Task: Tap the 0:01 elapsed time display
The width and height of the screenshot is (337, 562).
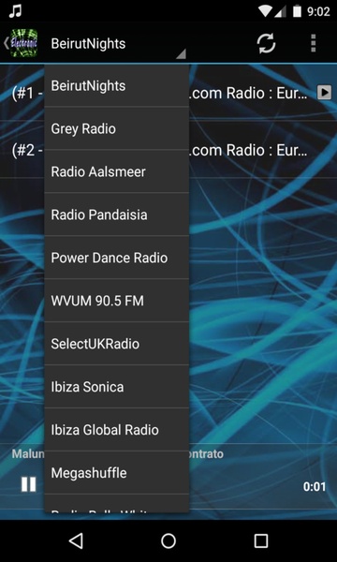Action: [315, 486]
